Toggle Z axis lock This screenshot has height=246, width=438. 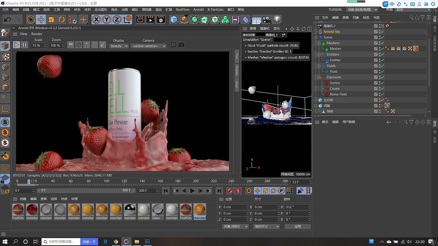117,19
